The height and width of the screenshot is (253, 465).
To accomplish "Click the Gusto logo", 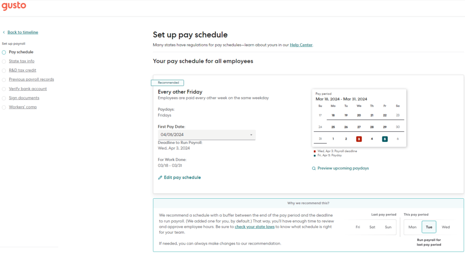I will tap(14, 5).
